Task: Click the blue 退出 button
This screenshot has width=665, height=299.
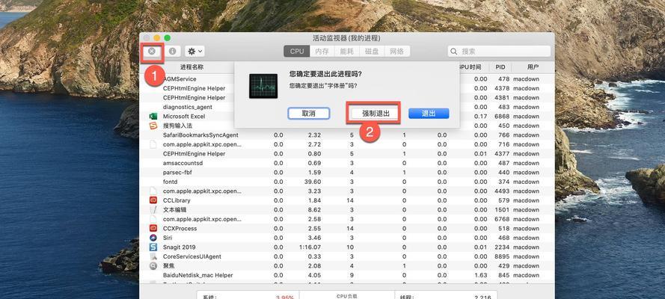Action: click(x=429, y=114)
